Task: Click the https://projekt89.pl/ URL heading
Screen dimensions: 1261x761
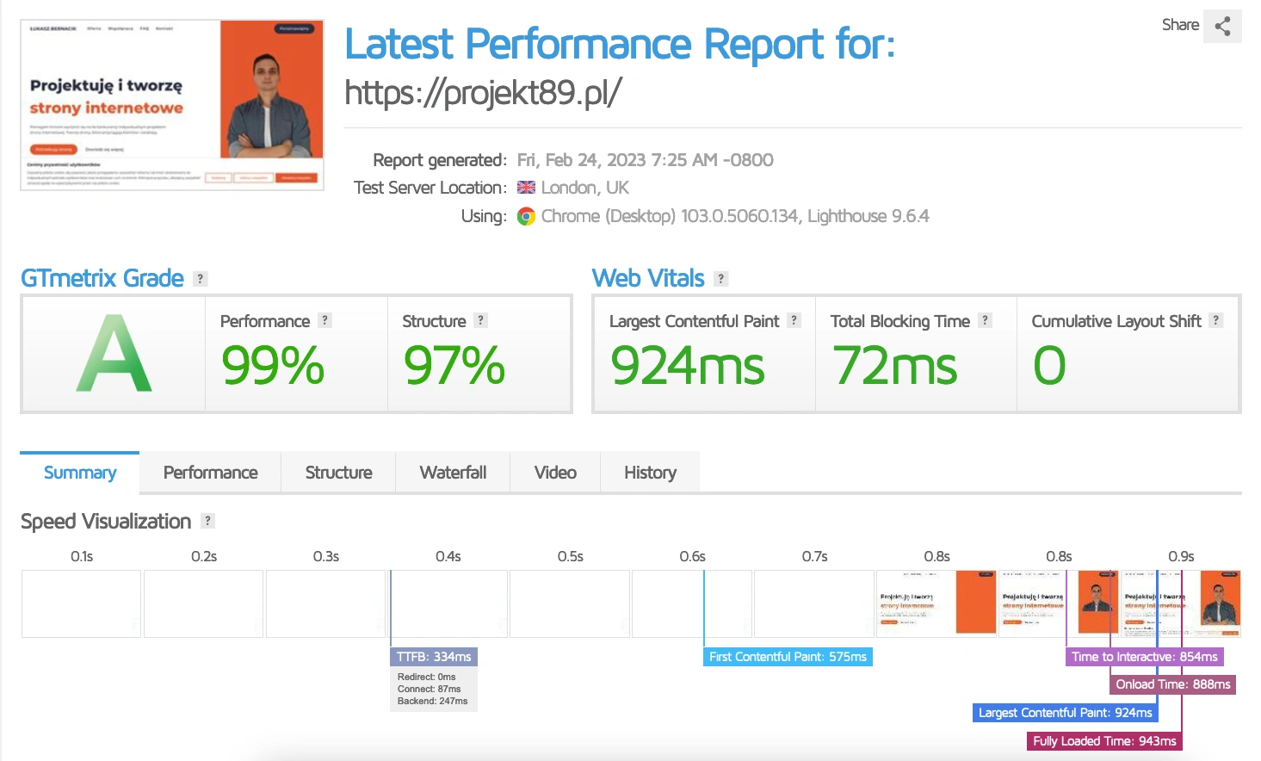Action: (x=483, y=92)
